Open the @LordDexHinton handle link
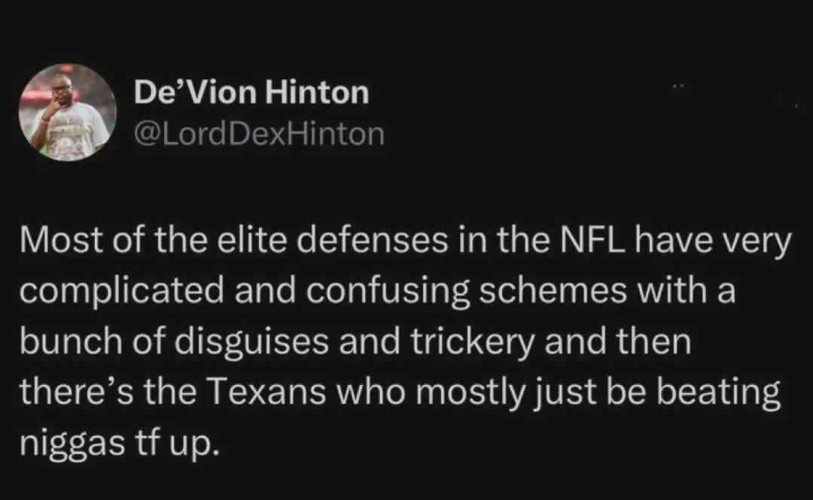 [x=258, y=134]
